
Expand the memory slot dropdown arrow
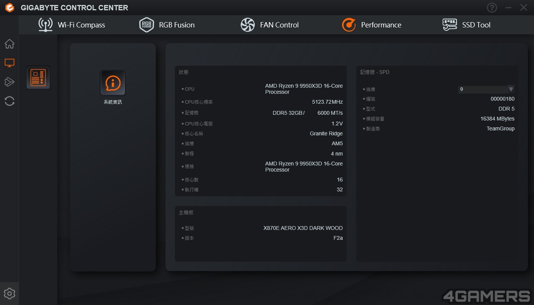click(511, 89)
